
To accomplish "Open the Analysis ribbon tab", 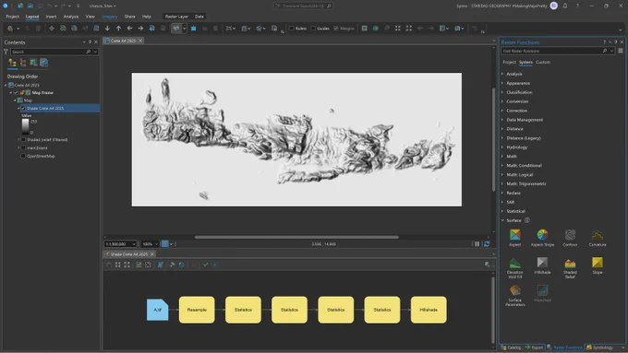I will click(x=71, y=17).
